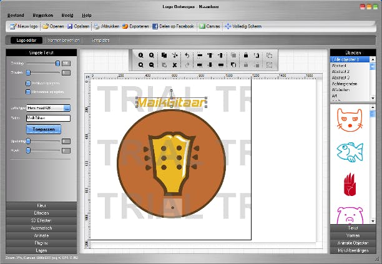Select the Logo editor tab
382x264 pixels.
[26, 40]
